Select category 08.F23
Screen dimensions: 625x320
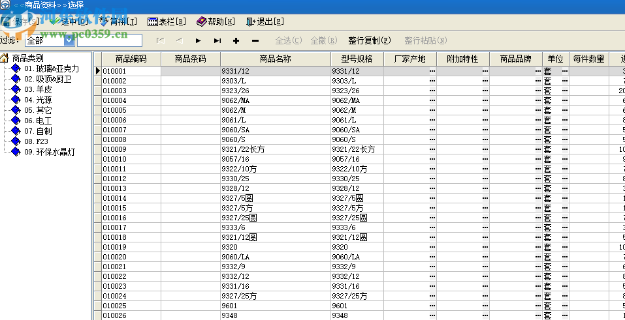[x=37, y=141]
